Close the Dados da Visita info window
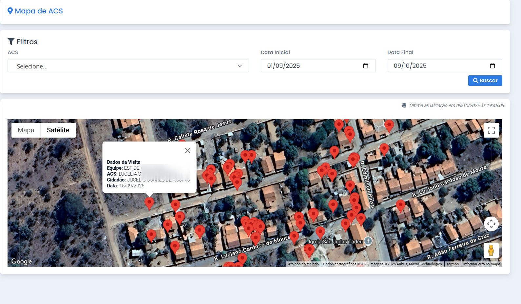 coord(187,150)
